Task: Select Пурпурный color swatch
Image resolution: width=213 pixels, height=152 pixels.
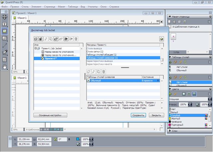Action: tap(188, 125)
